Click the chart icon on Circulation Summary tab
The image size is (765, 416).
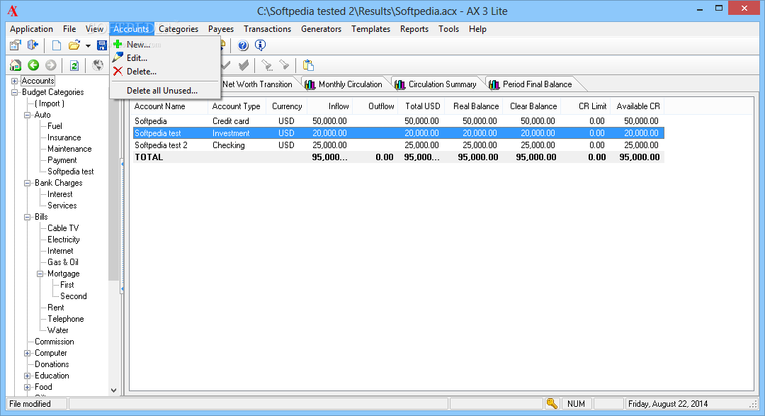(400, 84)
